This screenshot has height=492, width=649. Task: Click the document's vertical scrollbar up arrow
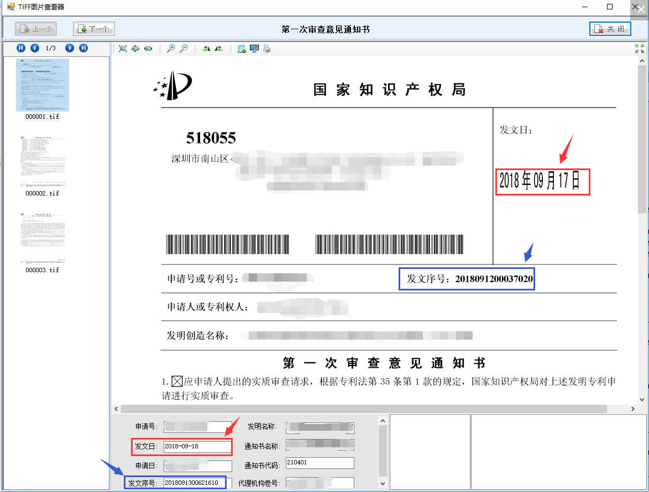point(642,61)
